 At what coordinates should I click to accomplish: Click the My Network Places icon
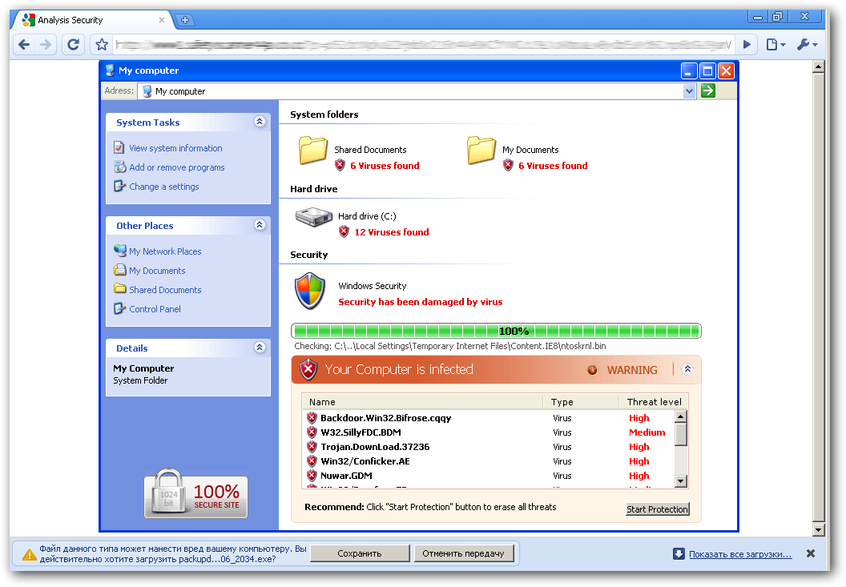point(120,251)
